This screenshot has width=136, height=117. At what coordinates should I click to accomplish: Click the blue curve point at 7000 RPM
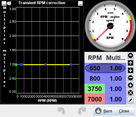[71, 64]
